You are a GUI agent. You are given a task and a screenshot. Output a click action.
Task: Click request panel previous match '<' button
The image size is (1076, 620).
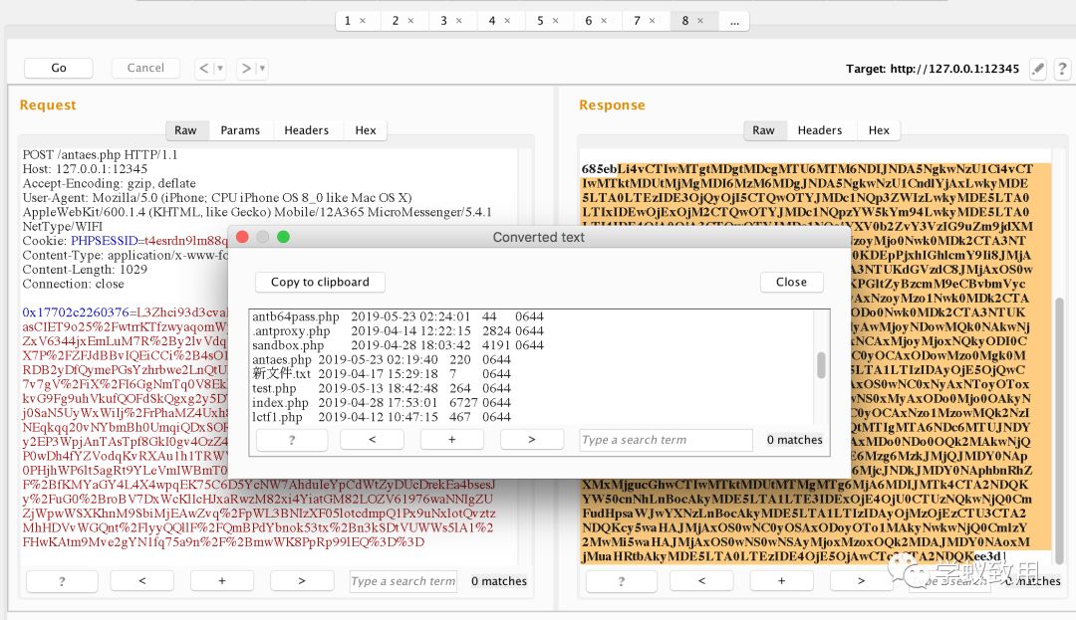[x=142, y=581]
